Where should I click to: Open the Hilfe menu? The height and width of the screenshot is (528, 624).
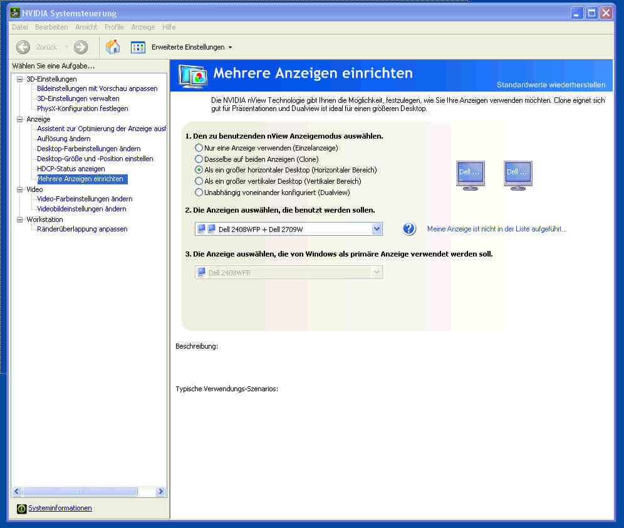coord(169,27)
